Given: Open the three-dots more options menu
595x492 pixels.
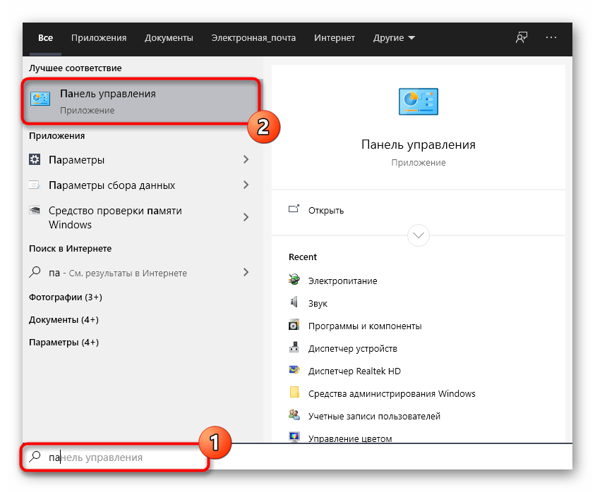Looking at the screenshot, I should click(x=552, y=37).
